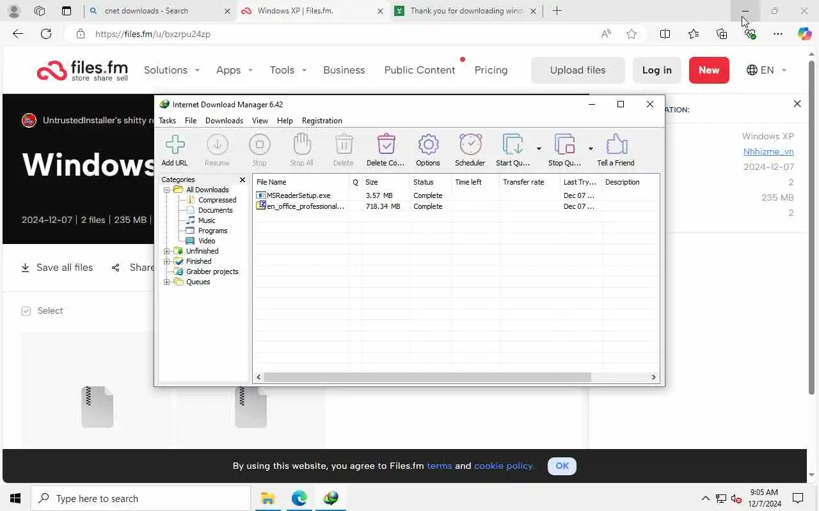
Task: Open the Help menu in IDM
Action: coord(285,120)
